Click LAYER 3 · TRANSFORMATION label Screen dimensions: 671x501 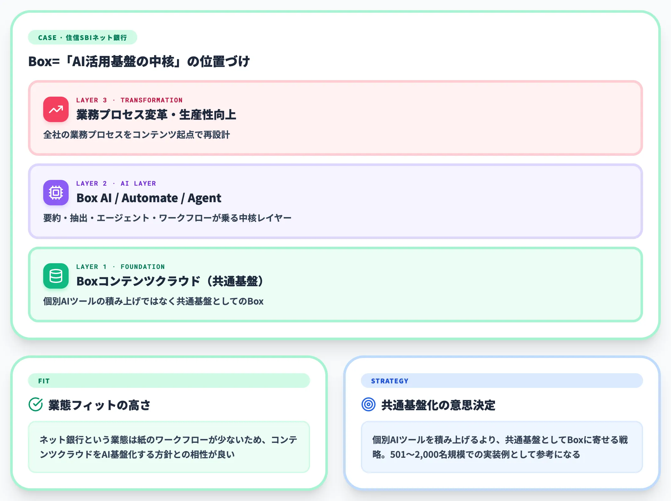pyautogui.click(x=129, y=100)
